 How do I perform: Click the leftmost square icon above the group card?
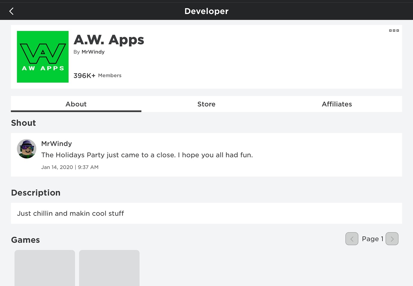tap(390, 30)
